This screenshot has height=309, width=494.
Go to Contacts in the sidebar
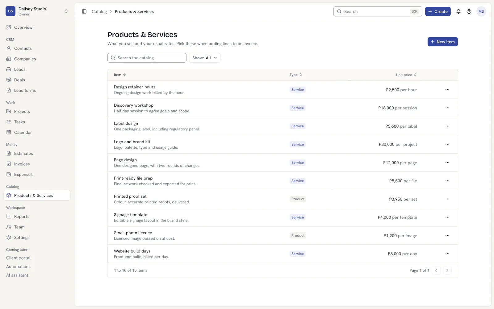click(x=37, y=49)
